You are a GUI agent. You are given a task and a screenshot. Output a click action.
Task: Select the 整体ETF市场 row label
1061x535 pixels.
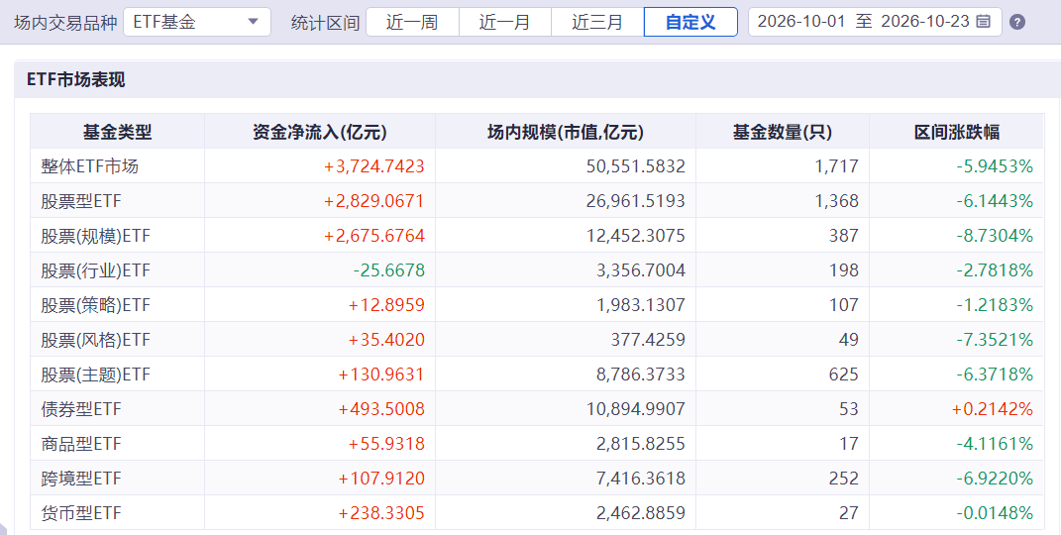click(x=89, y=166)
